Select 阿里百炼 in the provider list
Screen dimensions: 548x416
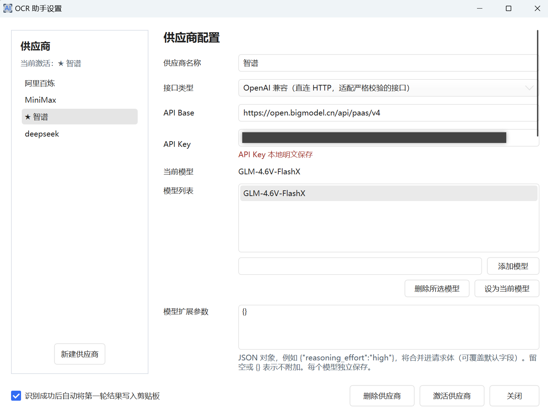80,83
